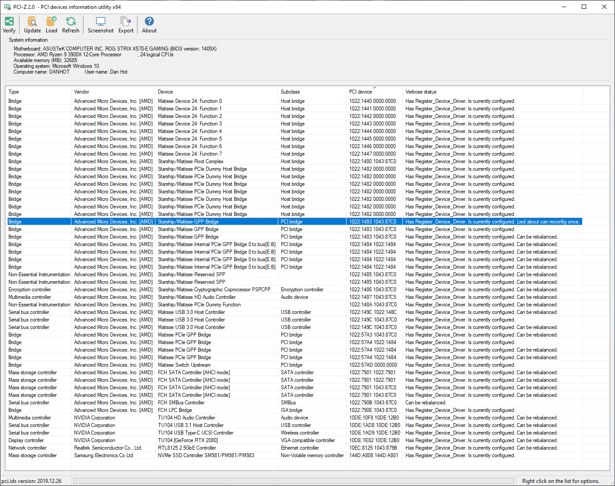
Task: Select the Matisse Switch Upstream row
Action: click(295, 365)
